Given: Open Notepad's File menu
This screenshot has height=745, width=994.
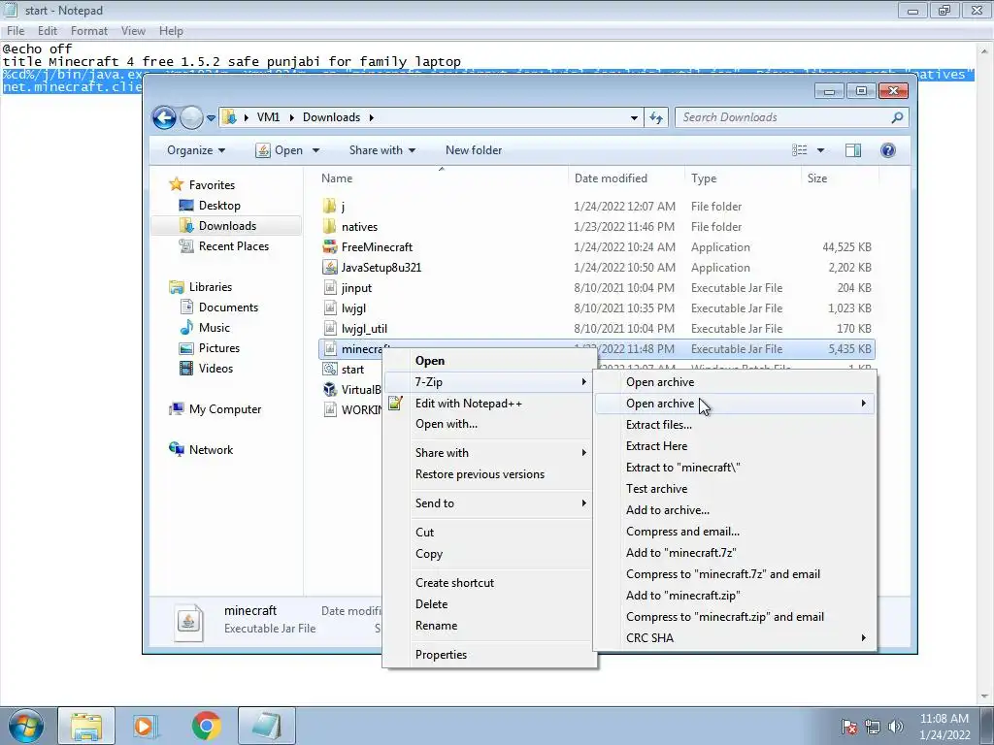Looking at the screenshot, I should coord(16,30).
